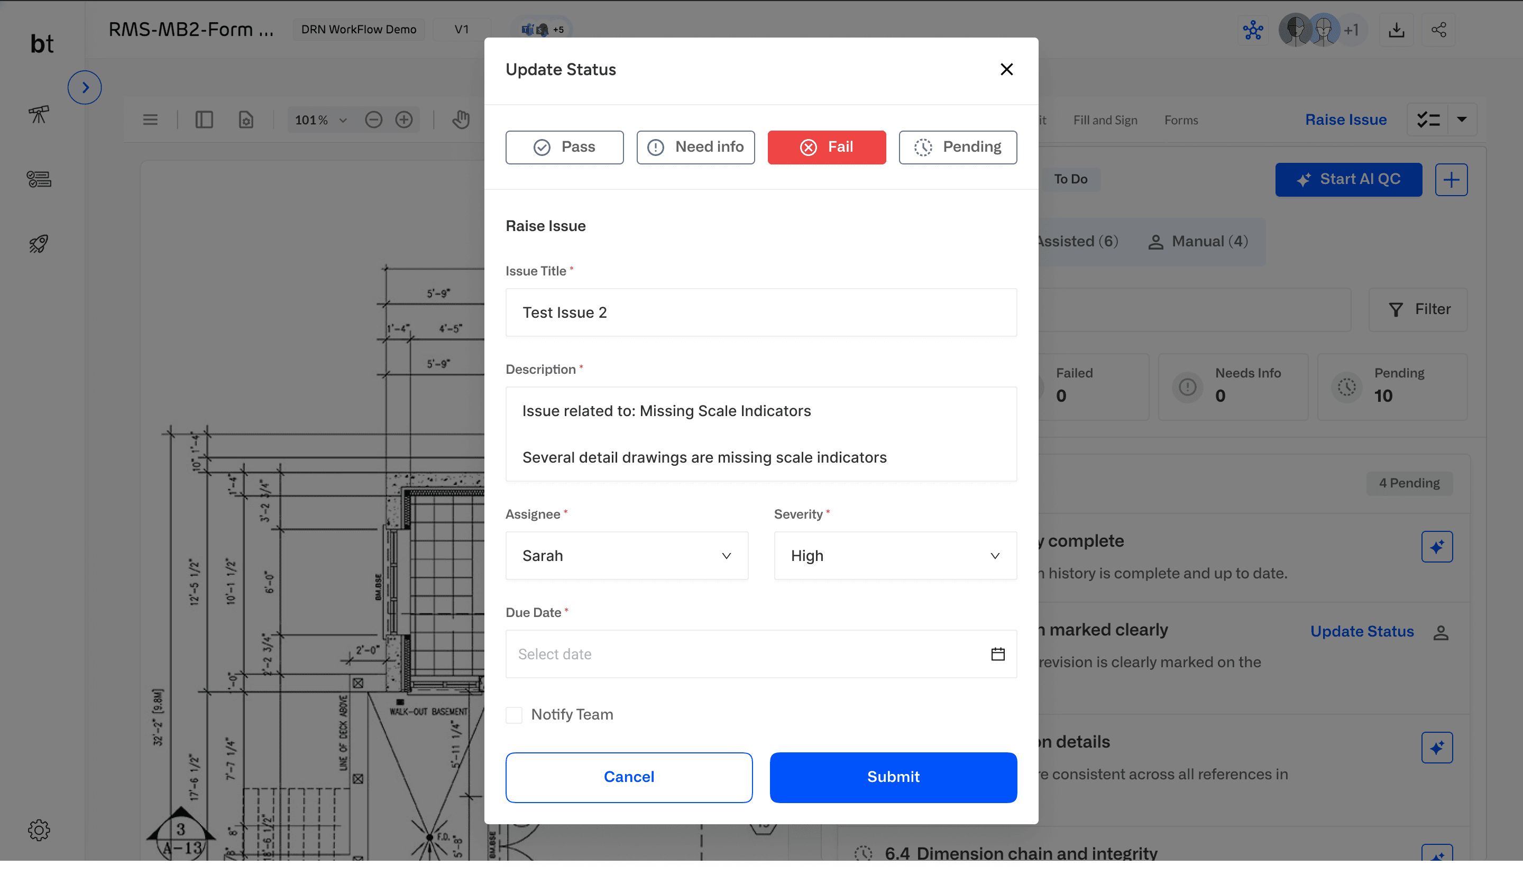The width and height of the screenshot is (1523, 875).
Task: Open the Assignee dropdown showing Sarah
Action: pyautogui.click(x=627, y=556)
